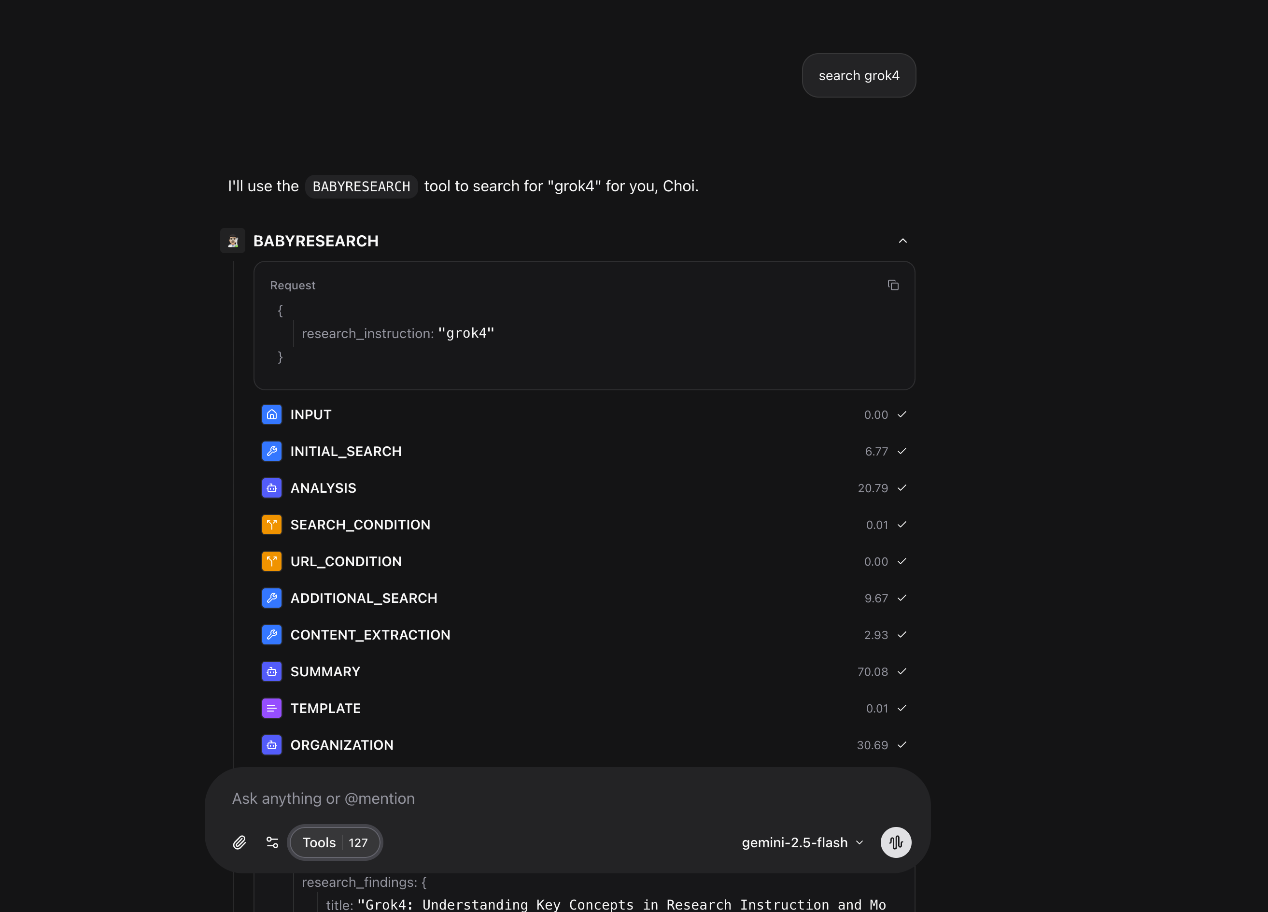Viewport: 1268px width, 912px height.
Task: Open the attachment paperclip icon
Action: 240,842
